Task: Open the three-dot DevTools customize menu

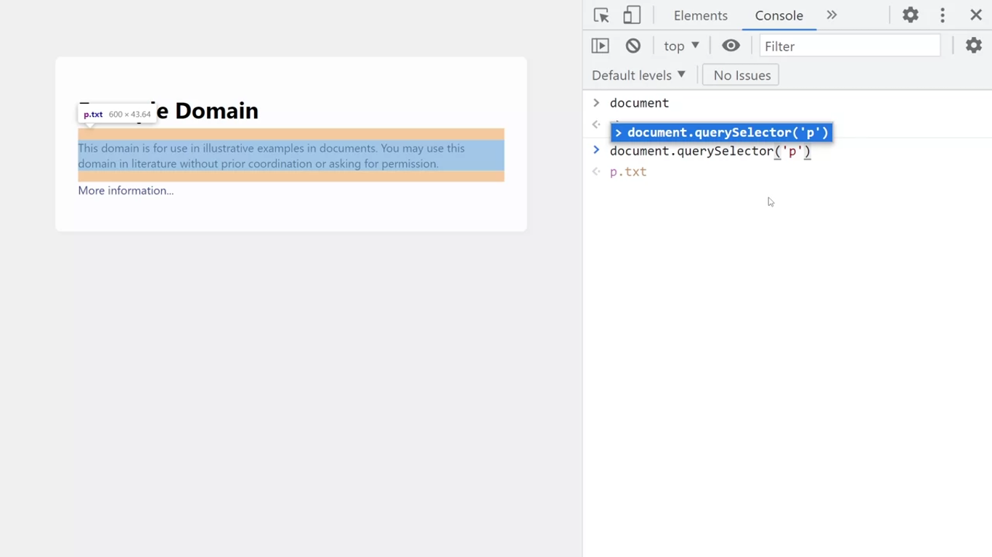Action: click(x=943, y=15)
